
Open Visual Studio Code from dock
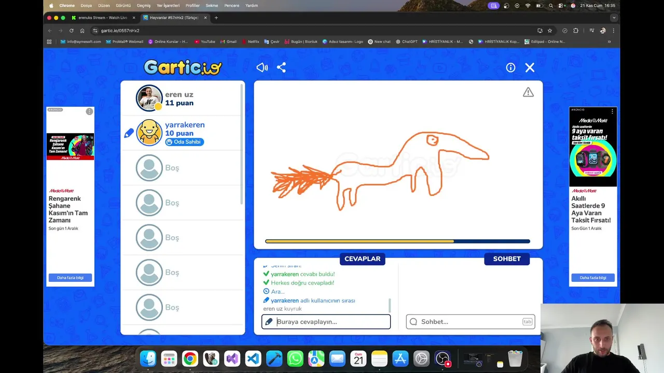click(x=253, y=358)
